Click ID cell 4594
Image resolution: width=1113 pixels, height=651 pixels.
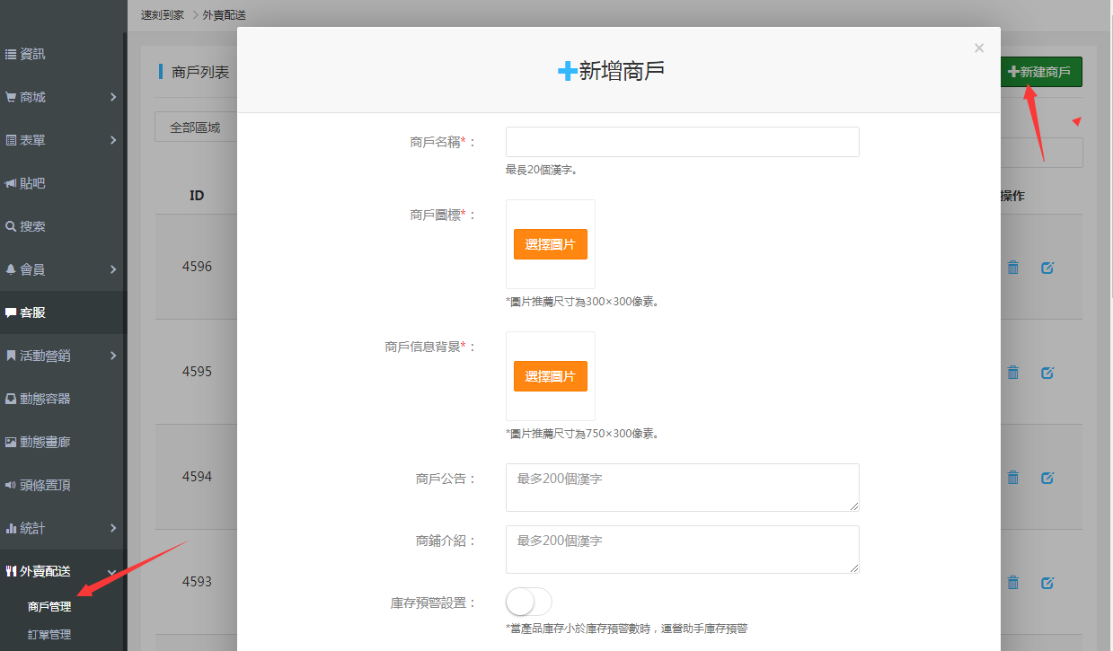(x=197, y=477)
